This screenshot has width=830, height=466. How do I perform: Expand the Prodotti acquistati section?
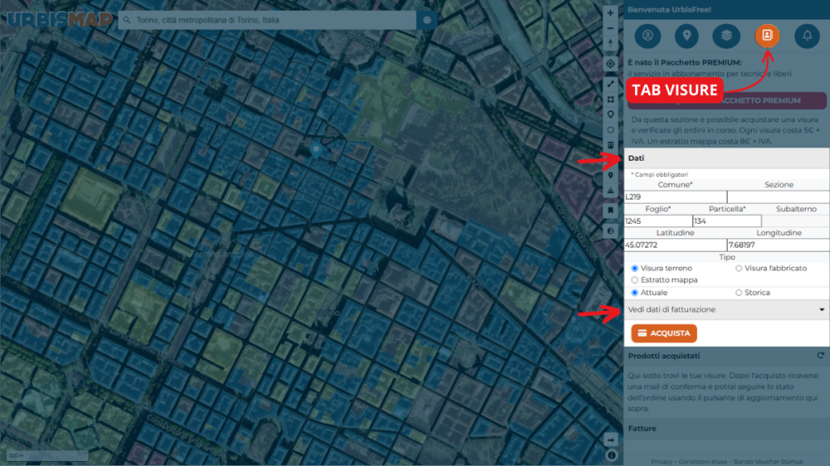[x=726, y=356]
